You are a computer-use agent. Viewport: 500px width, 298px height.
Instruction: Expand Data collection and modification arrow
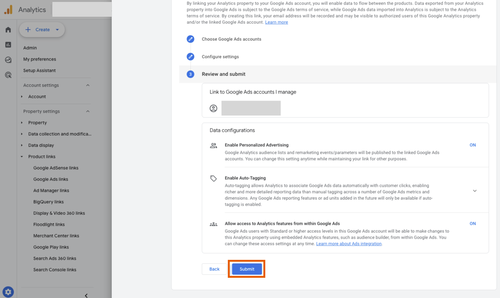[22, 134]
